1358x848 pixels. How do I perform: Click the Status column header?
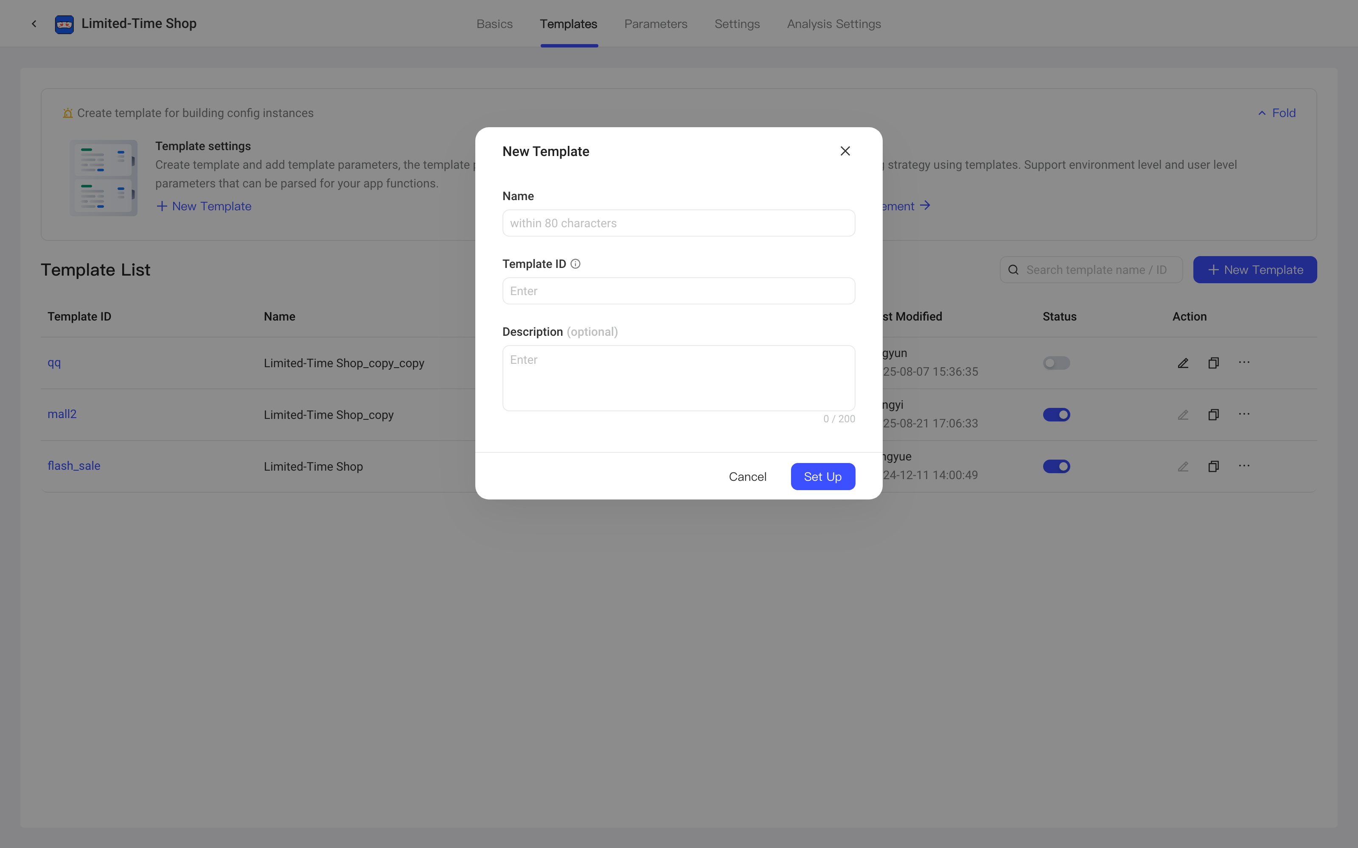point(1060,316)
